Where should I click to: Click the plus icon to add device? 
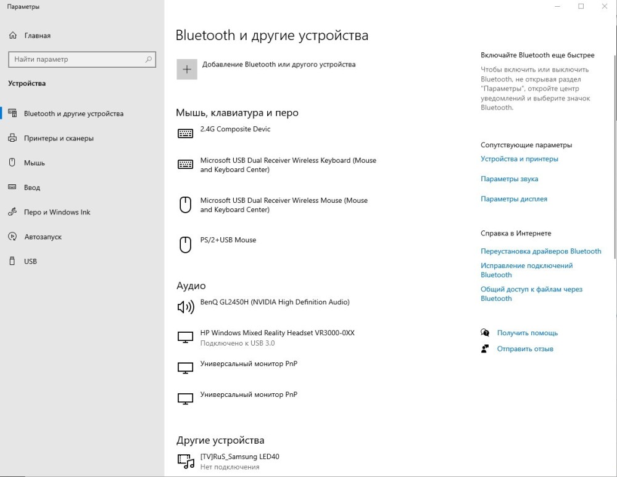(187, 70)
